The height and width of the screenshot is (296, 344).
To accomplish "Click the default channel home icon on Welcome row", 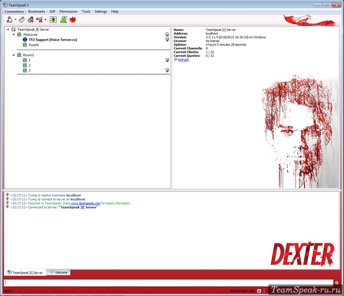I will (x=167, y=34).
